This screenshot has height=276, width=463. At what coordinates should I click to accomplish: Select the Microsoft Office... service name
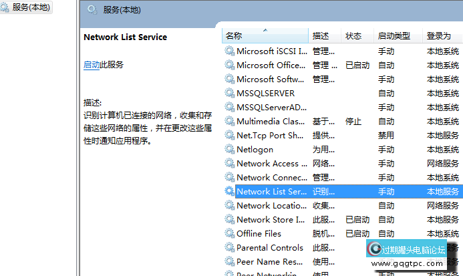[x=271, y=65]
